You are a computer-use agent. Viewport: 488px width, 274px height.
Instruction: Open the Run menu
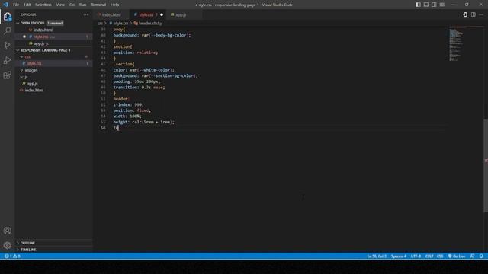pyautogui.click(x=82, y=5)
